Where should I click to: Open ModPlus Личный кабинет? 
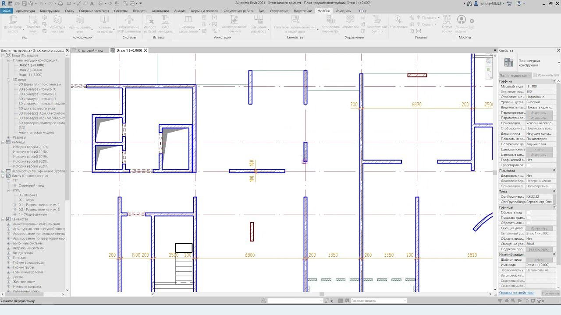pyautogui.click(x=462, y=24)
